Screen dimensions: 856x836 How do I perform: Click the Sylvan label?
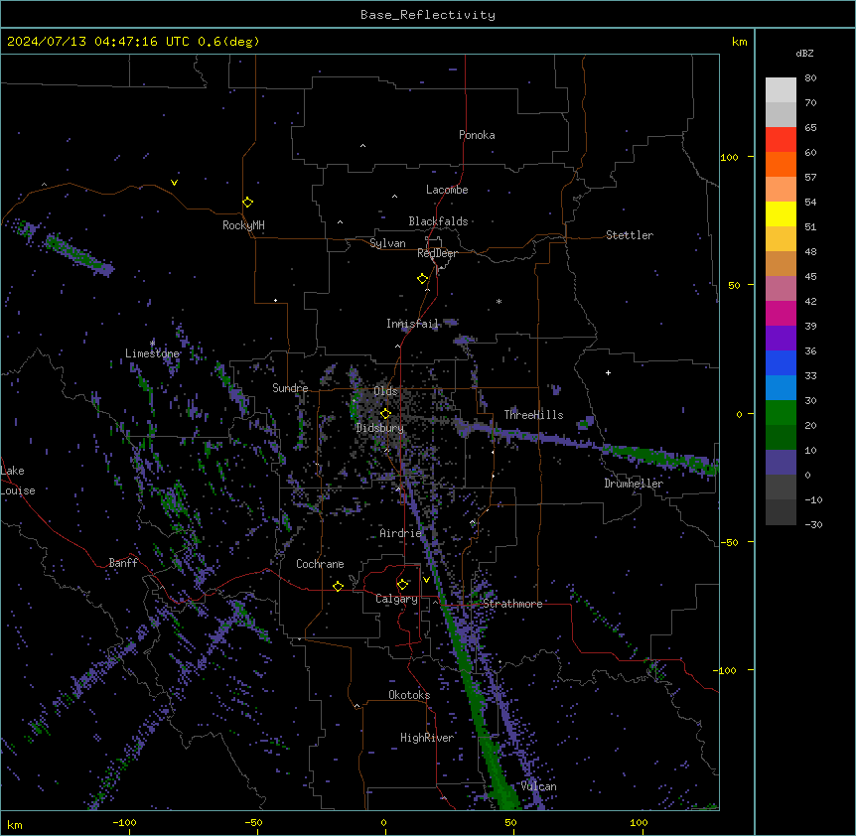click(x=387, y=243)
